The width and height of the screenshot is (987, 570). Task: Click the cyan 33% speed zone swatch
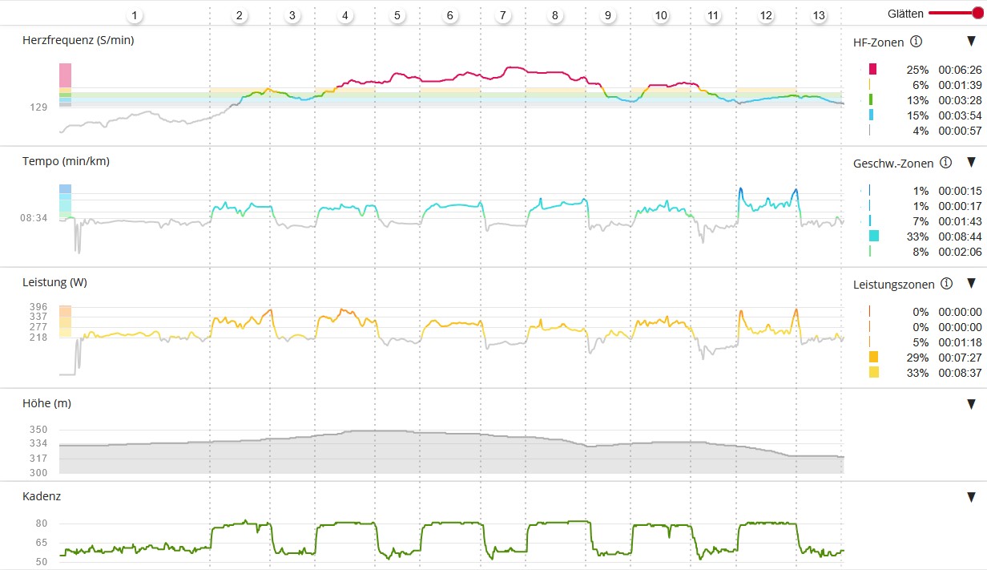(x=873, y=236)
